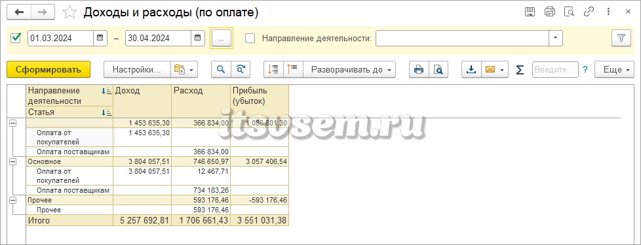Save the report using the diskette icon

[530, 12]
